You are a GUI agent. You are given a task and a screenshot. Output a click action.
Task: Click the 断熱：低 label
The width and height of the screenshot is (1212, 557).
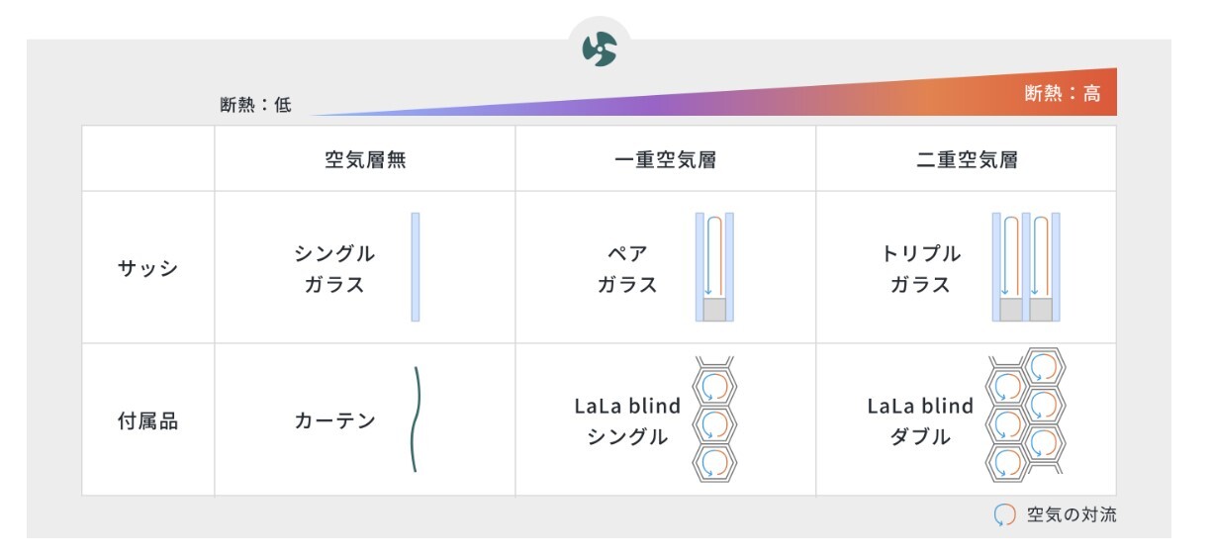click(256, 105)
